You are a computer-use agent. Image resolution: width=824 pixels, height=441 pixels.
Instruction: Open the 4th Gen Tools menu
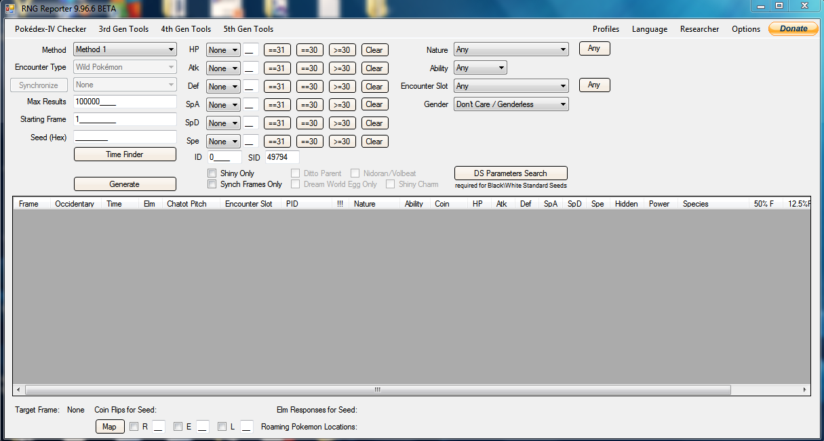pyautogui.click(x=186, y=29)
